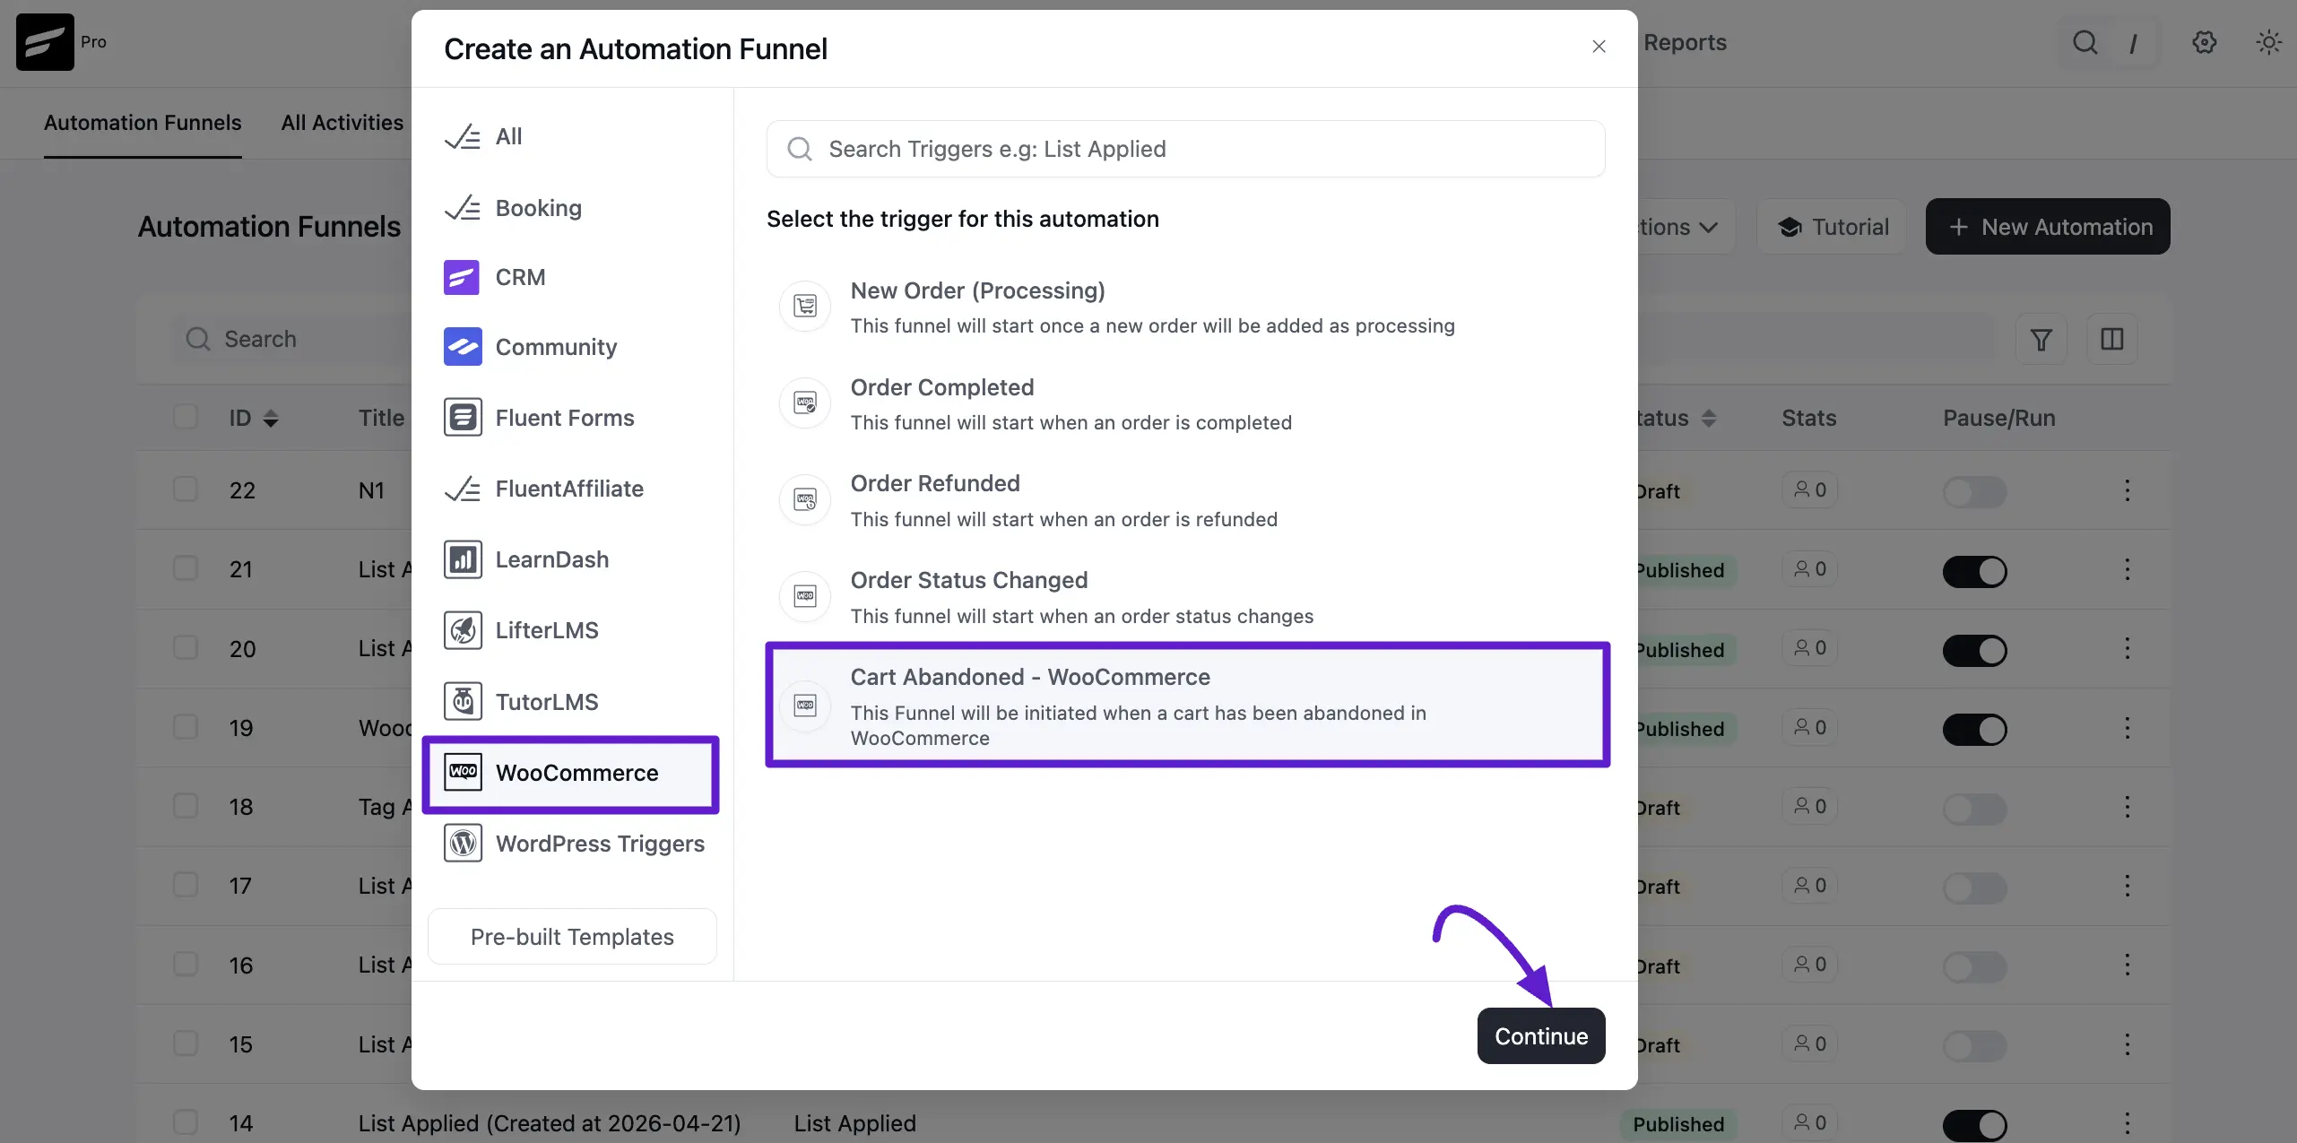The width and height of the screenshot is (2297, 1143).
Task: Open the Tutorial link
Action: [x=1832, y=227]
